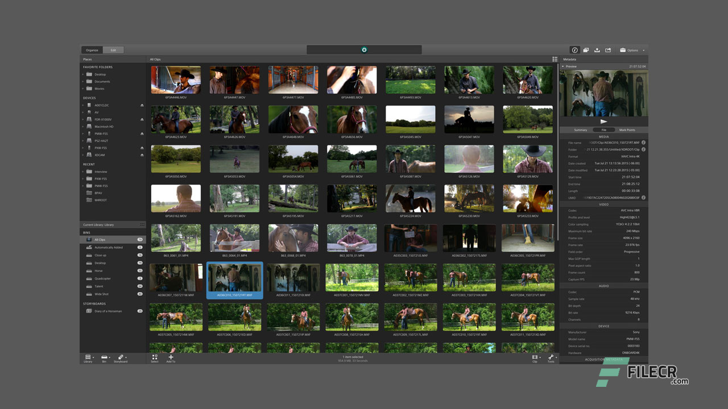This screenshot has height=409, width=728.
Task: Click the Copy clips icon in top toolbar
Action: pyautogui.click(x=586, y=50)
